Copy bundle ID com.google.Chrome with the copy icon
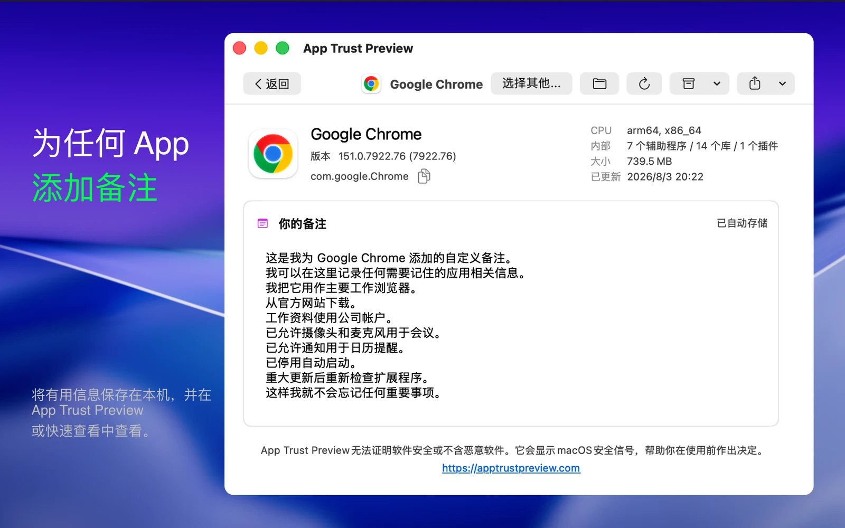This screenshot has height=528, width=845. click(x=424, y=176)
